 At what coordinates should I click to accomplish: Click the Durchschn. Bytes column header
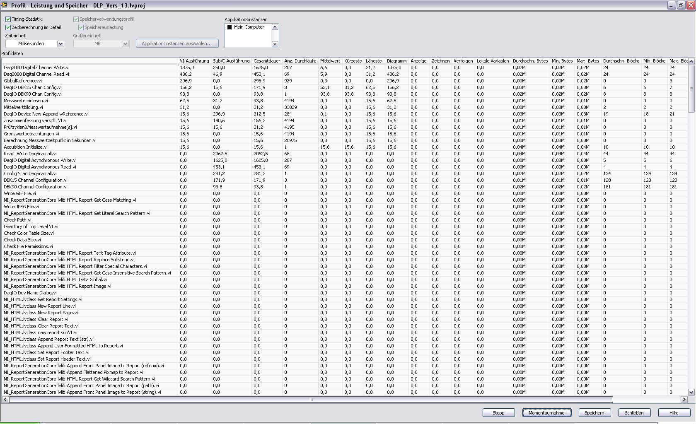530,61
